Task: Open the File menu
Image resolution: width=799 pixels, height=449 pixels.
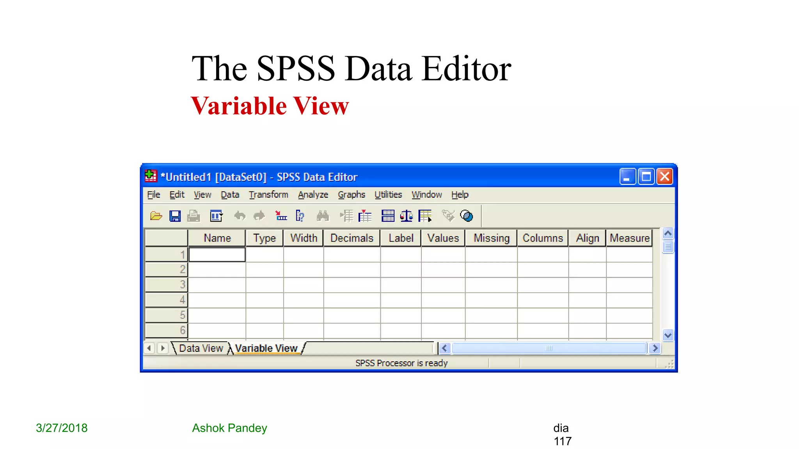Action: 153,195
